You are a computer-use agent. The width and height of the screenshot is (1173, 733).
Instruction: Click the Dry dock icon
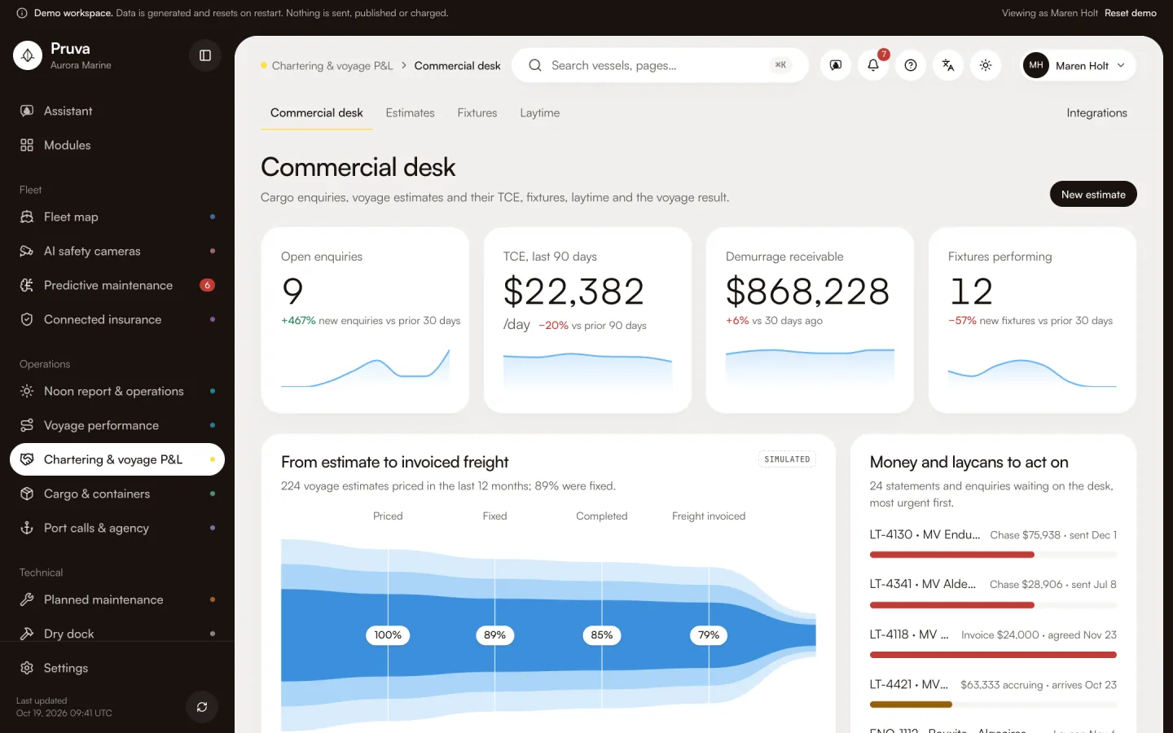(x=27, y=634)
